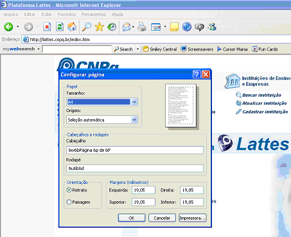The image size is (291, 237).
Task: Open the Search magnifier toolbar icon
Action: (x=87, y=27)
